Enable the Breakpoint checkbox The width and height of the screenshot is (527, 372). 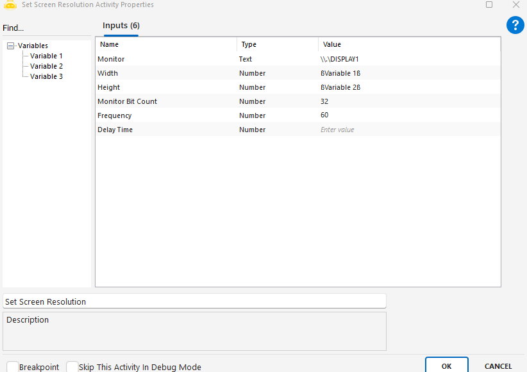coord(12,367)
